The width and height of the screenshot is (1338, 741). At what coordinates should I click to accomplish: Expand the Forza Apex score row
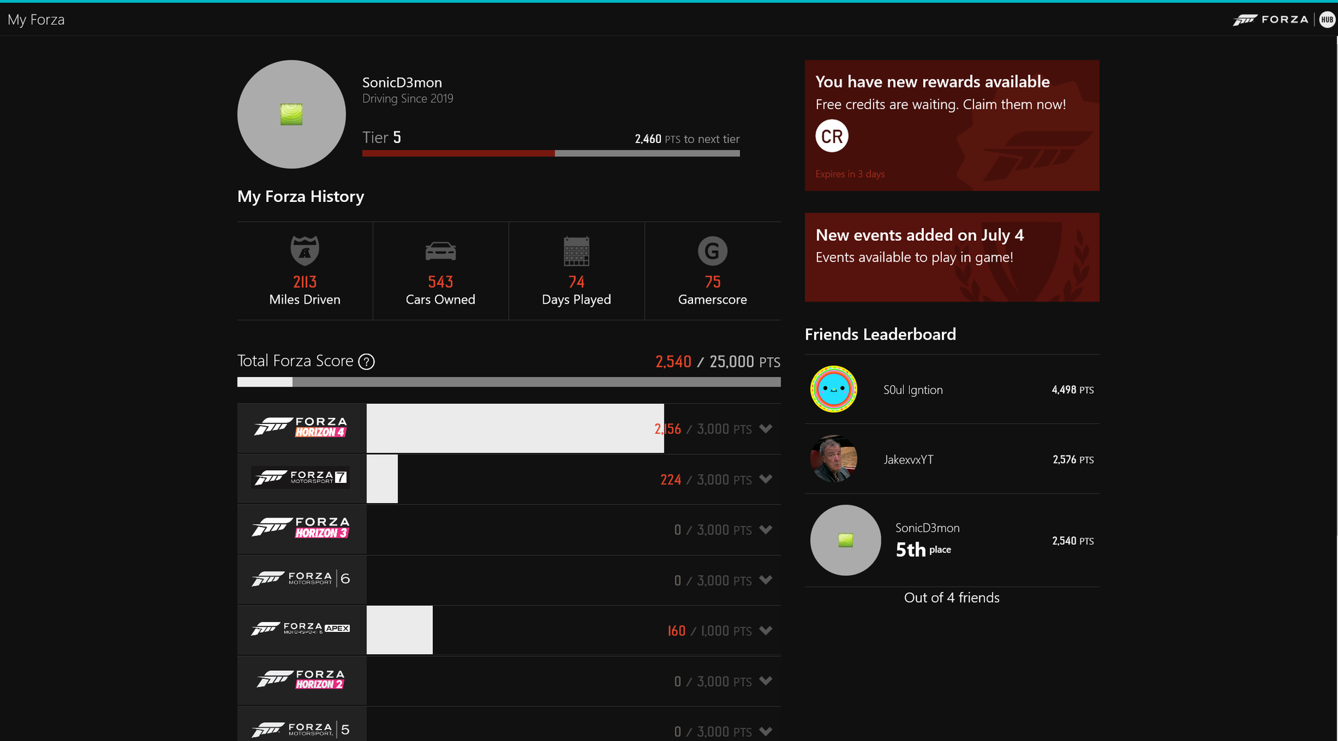click(x=766, y=631)
